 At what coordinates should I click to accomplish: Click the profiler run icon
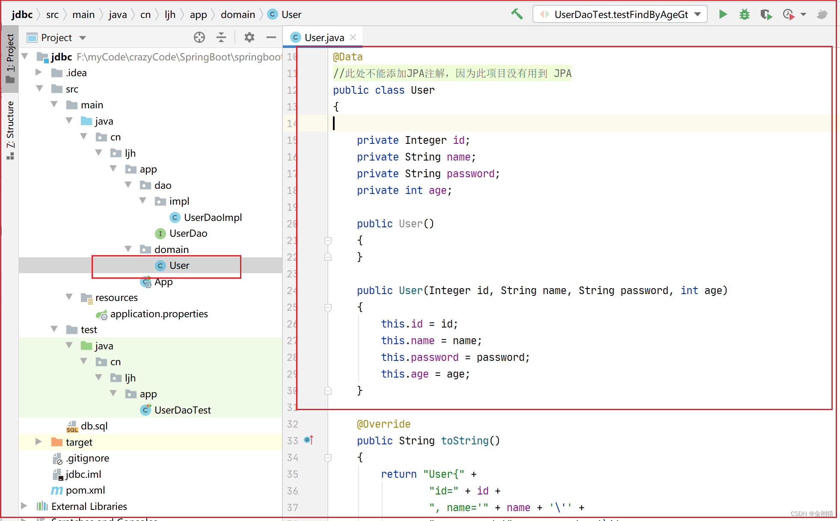coord(789,15)
